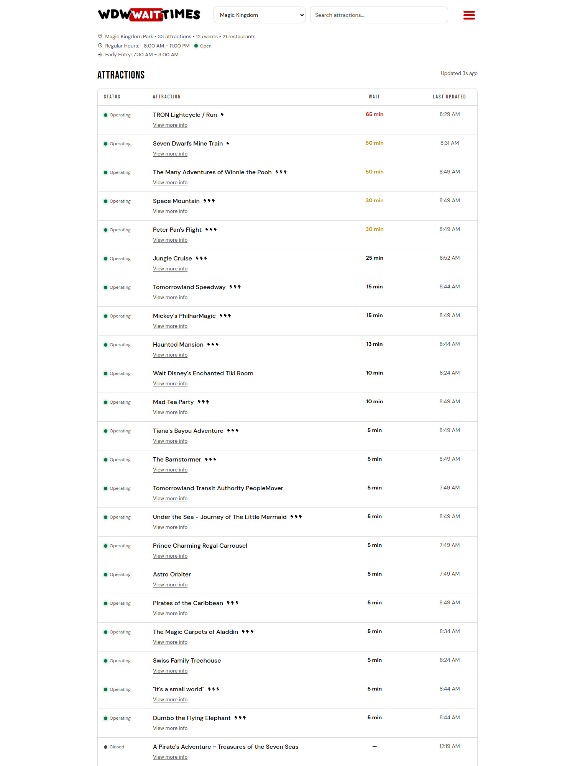Sort by the Wait column header
Screen dimensions: 575x766
coord(374,97)
